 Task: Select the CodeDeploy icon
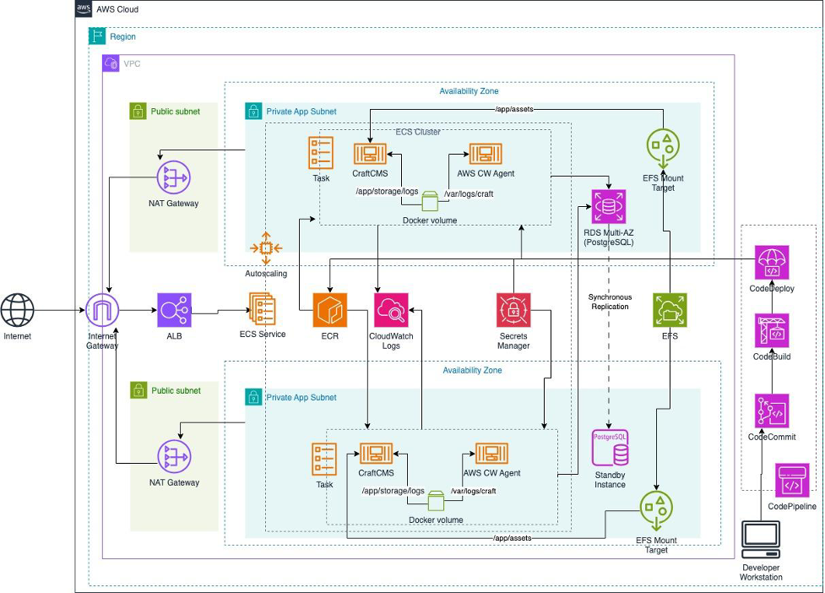click(772, 262)
